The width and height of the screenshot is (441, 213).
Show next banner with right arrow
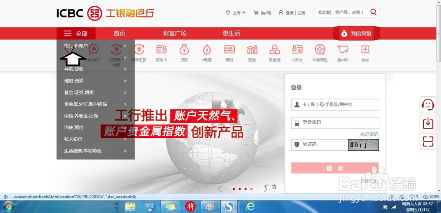265,189
